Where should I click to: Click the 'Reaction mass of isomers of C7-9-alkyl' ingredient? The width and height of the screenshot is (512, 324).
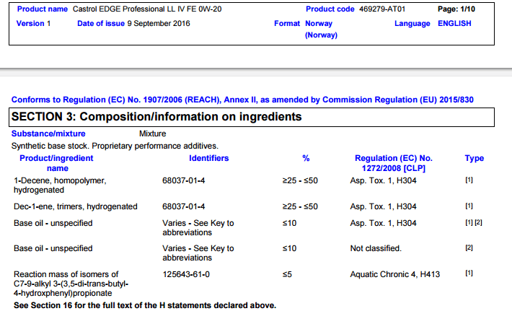71,284
